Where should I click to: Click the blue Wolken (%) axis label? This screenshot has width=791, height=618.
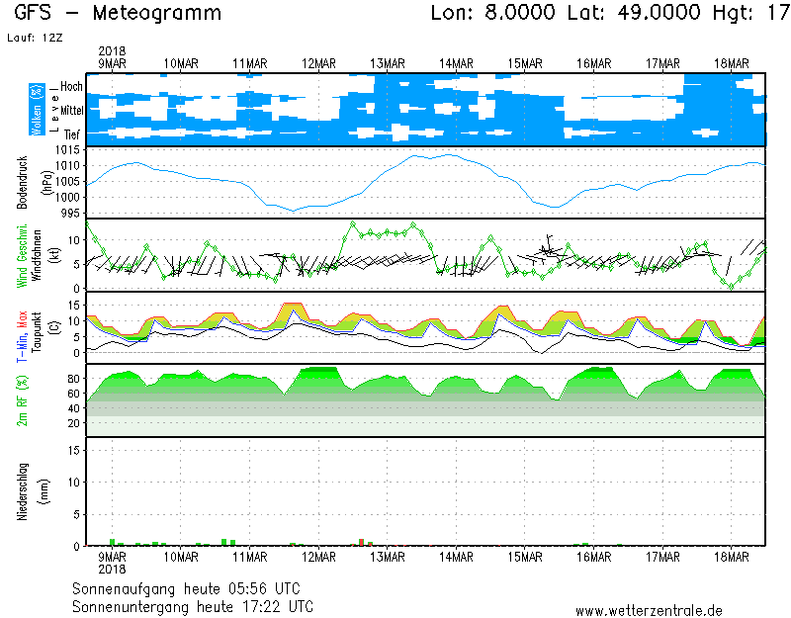pyautogui.click(x=37, y=109)
